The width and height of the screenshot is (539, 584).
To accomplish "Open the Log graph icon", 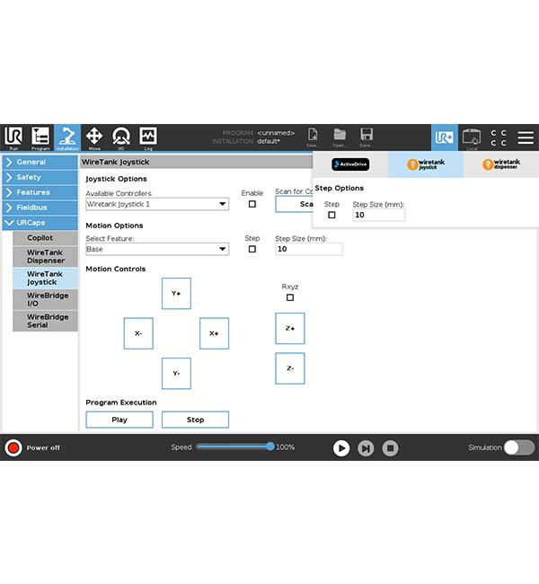I will pyautogui.click(x=148, y=137).
